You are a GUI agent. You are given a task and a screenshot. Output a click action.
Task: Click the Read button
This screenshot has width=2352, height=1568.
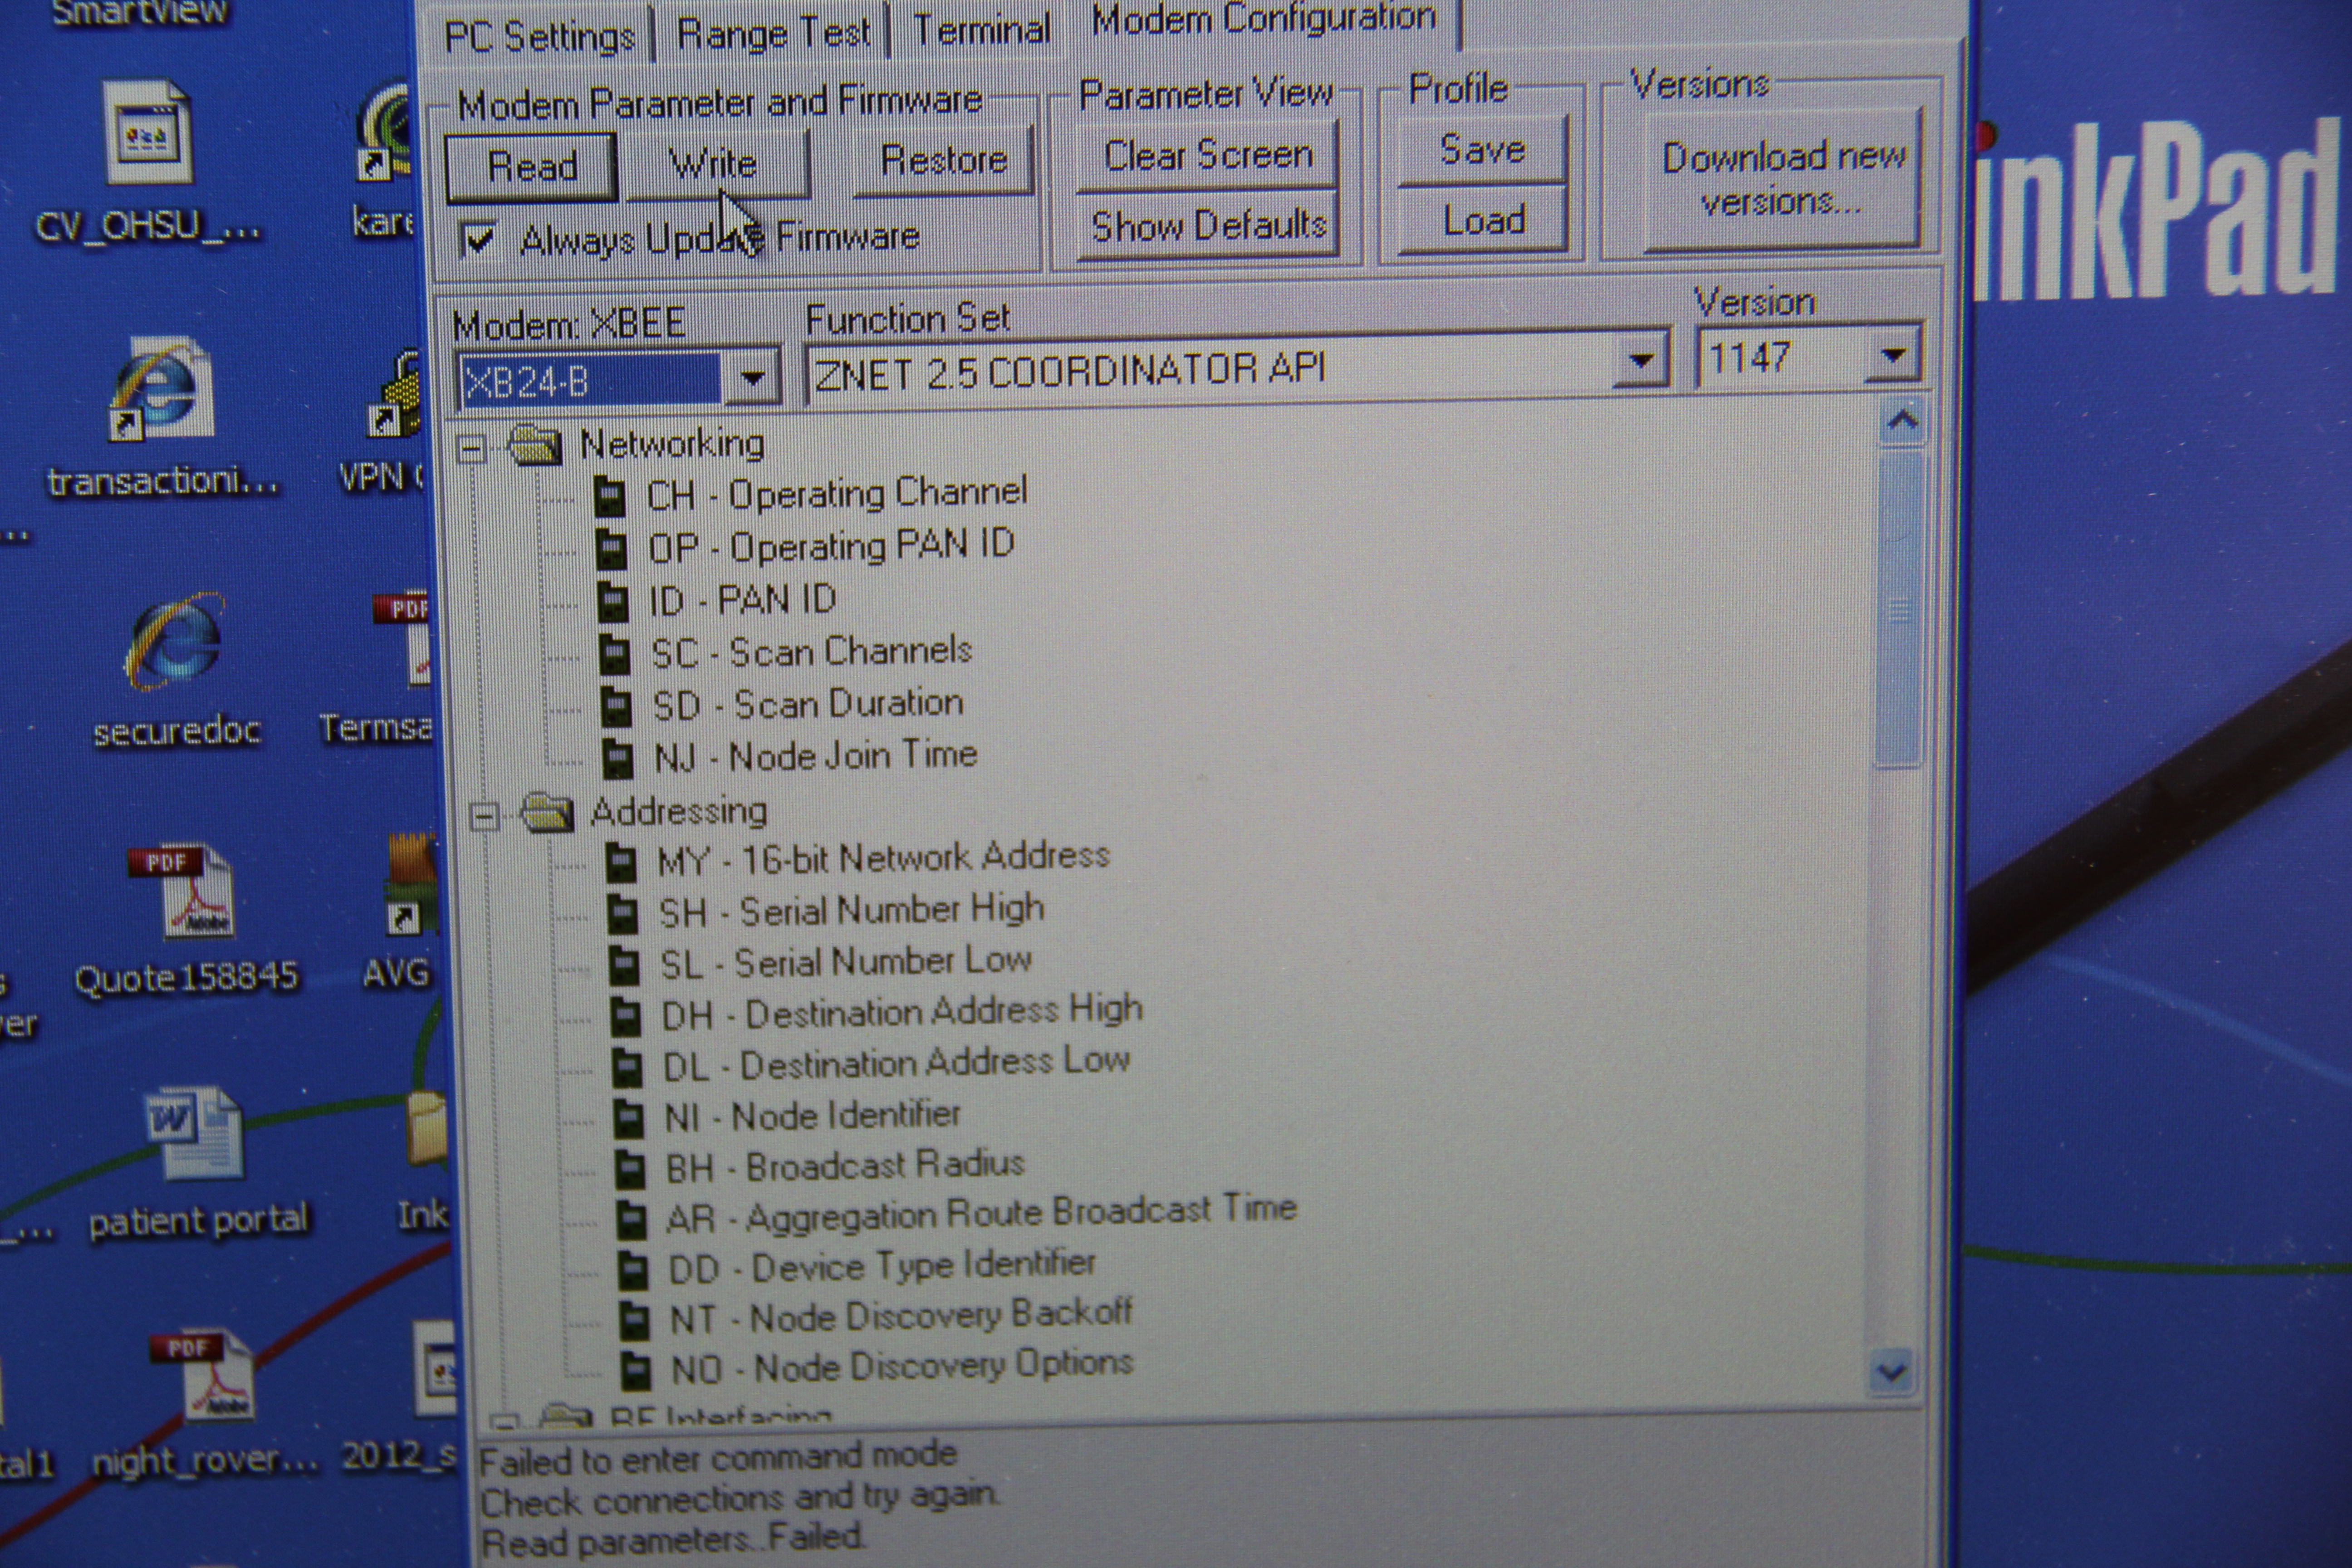532,166
